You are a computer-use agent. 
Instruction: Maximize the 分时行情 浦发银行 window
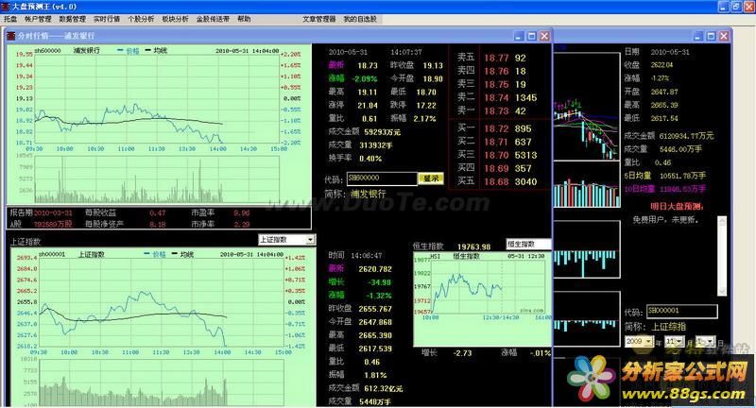(532, 36)
